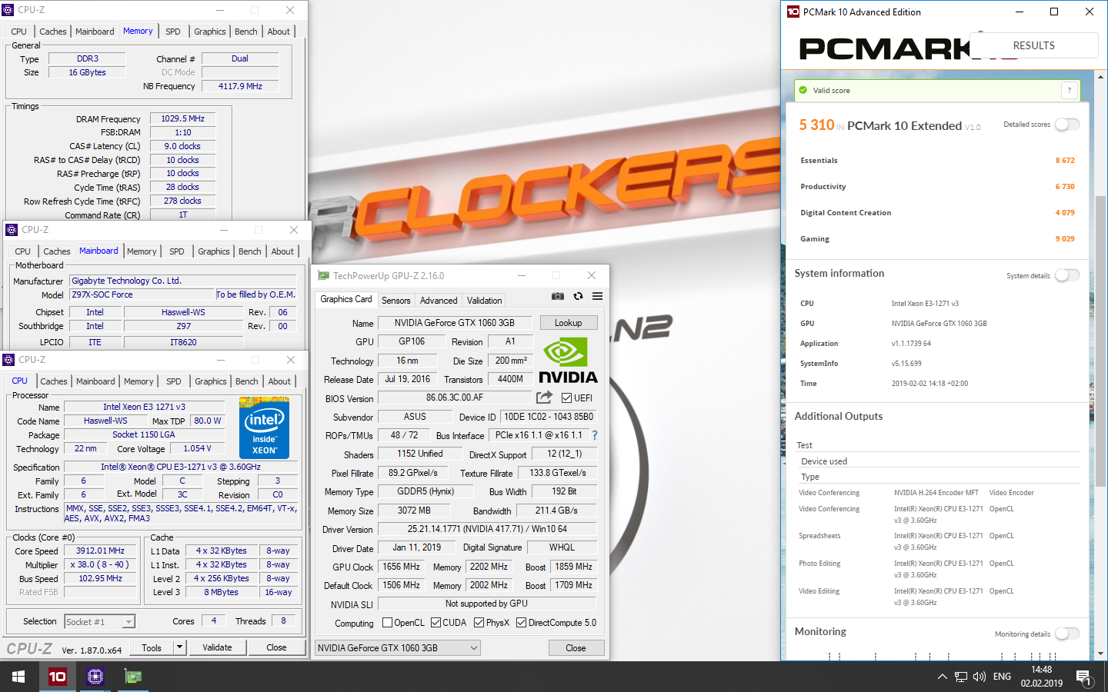Click PCMark scrollbar down arrow
1108x692 pixels.
[x=1101, y=654]
